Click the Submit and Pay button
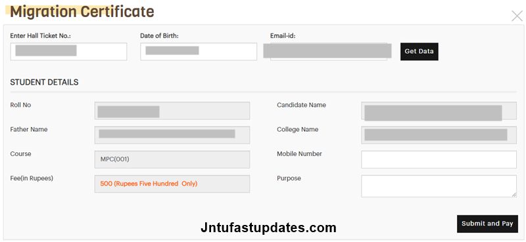The height and width of the screenshot is (242, 526). tap(487, 224)
